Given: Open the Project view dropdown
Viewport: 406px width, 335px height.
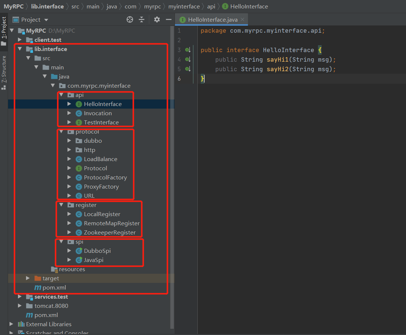Looking at the screenshot, I should point(46,20).
